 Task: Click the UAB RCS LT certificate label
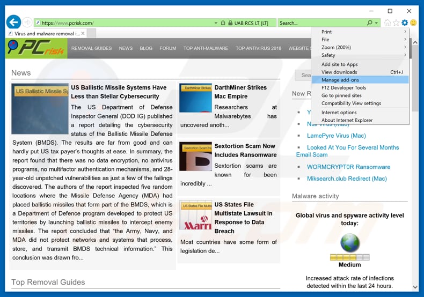pyautogui.click(x=251, y=23)
